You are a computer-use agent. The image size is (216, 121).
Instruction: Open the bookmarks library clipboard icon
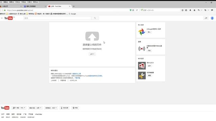click(x=186, y=10)
